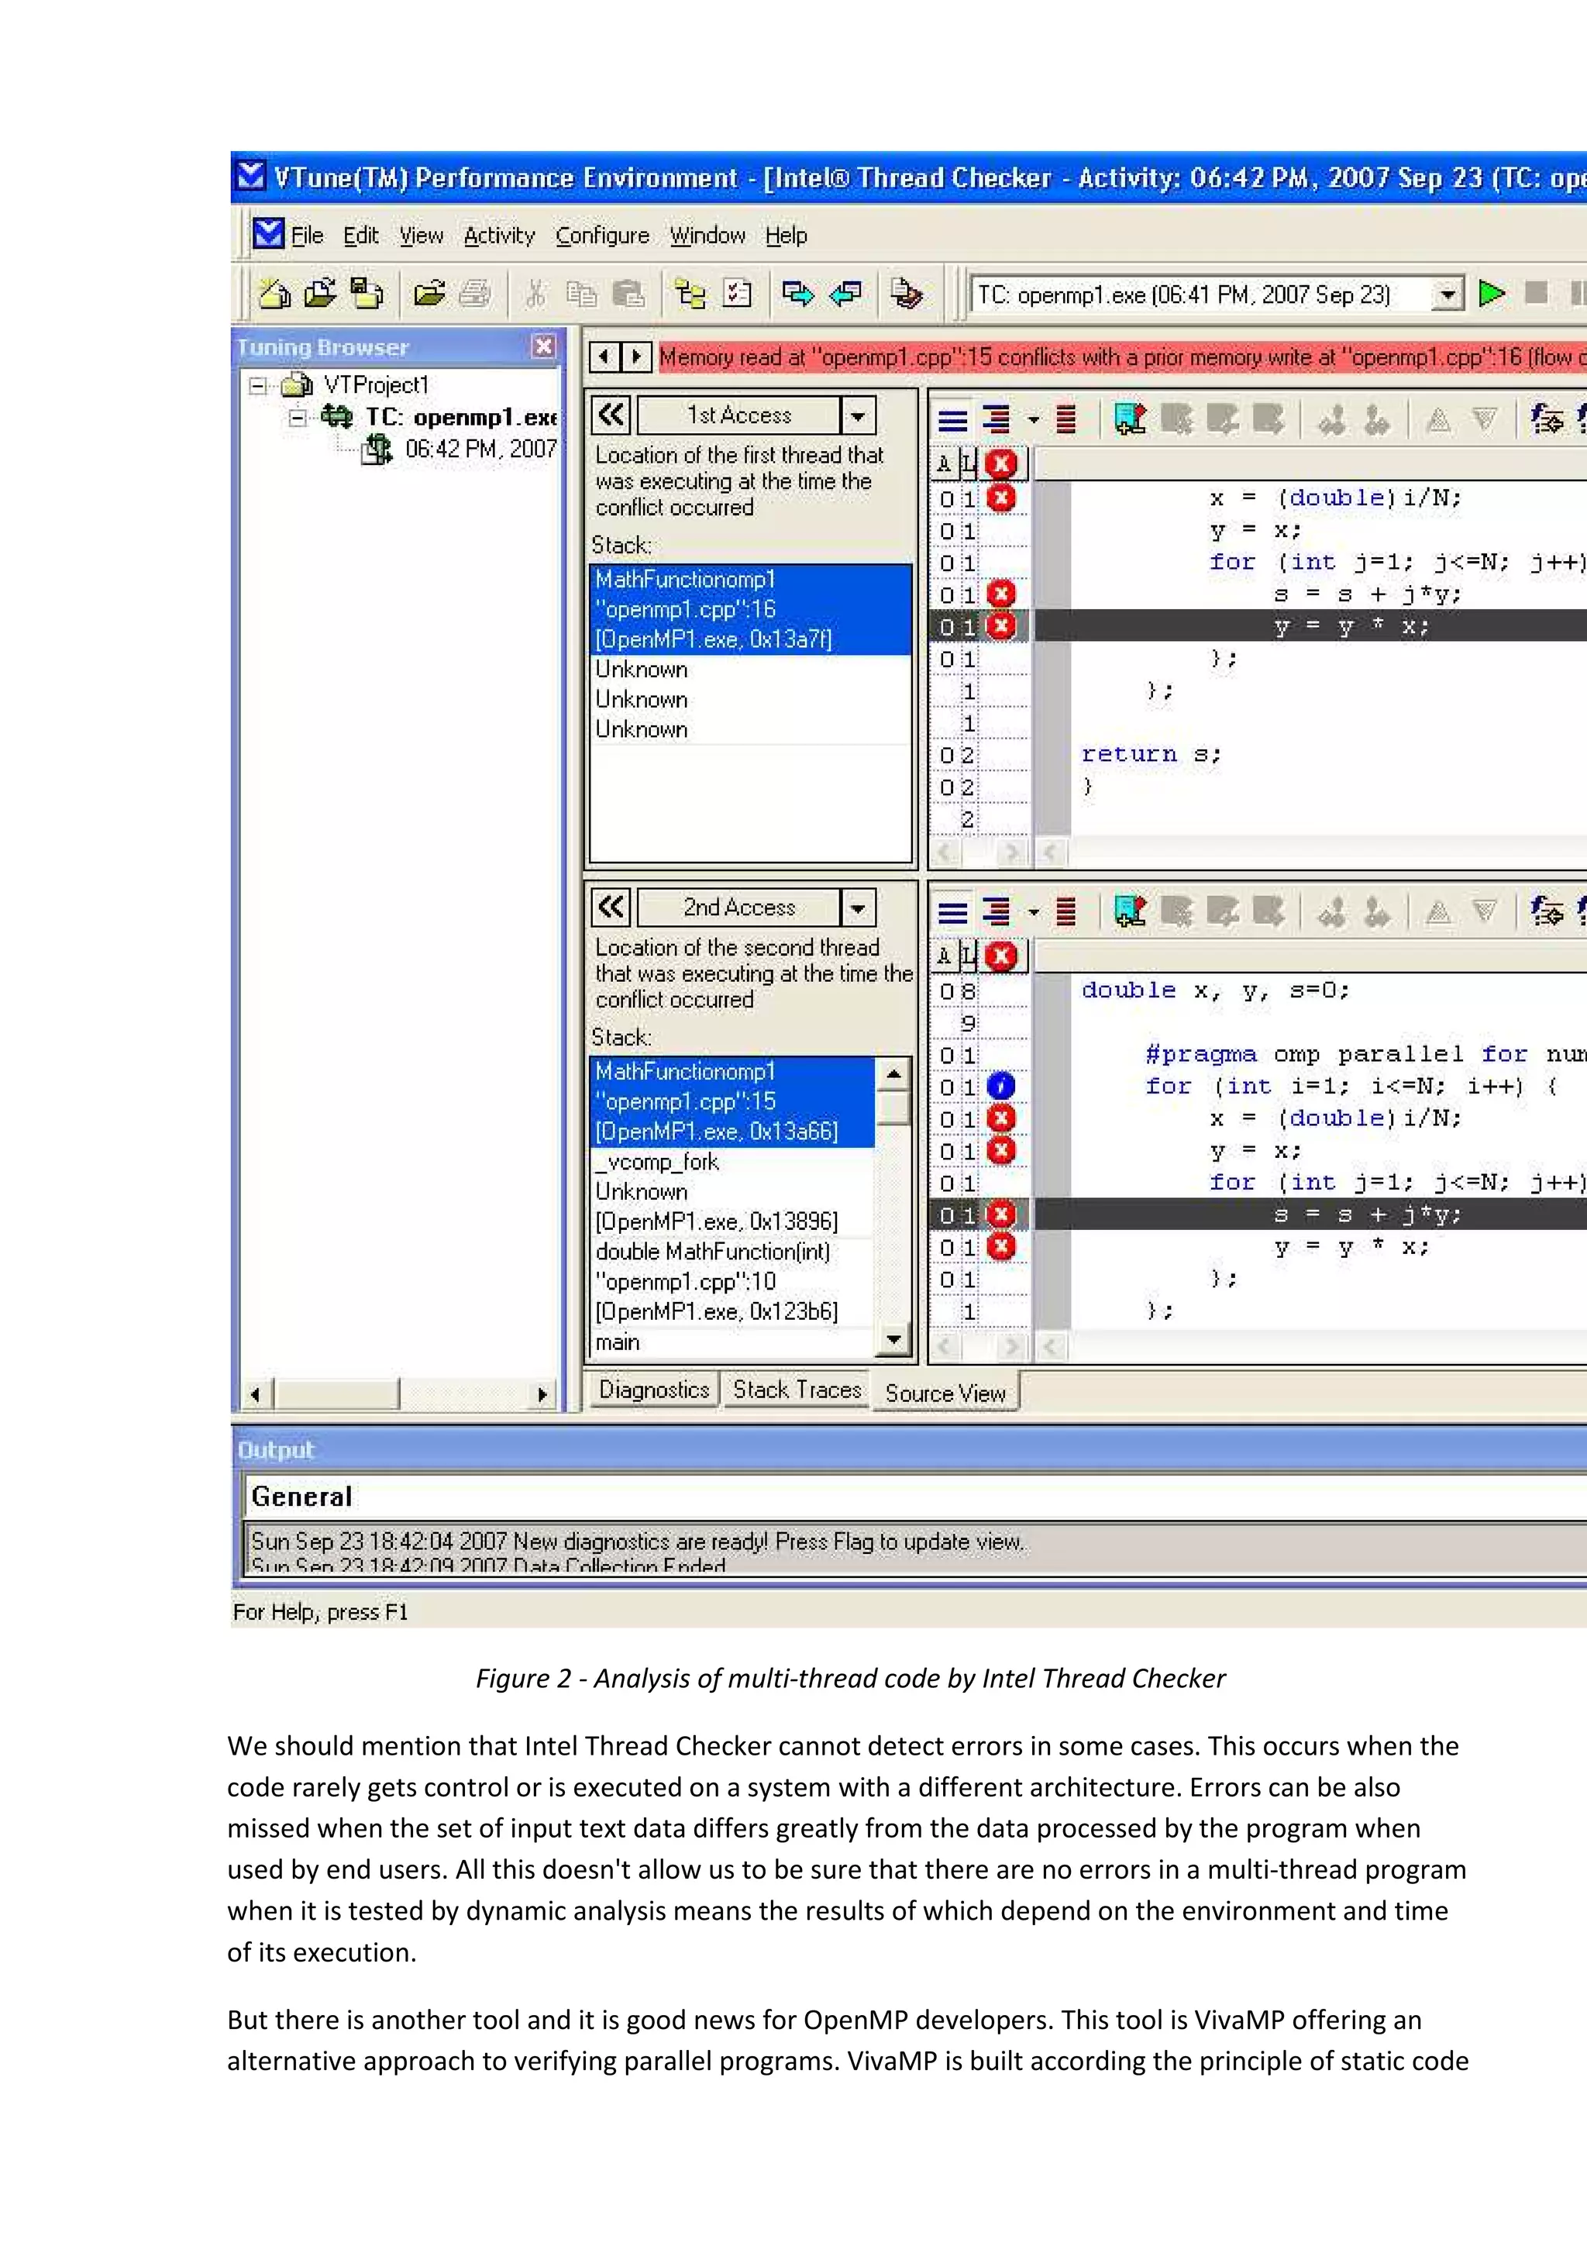1587x2246 pixels.
Task: Click error marker beside s = s + j*y in lower pane
Action: (1000, 1215)
